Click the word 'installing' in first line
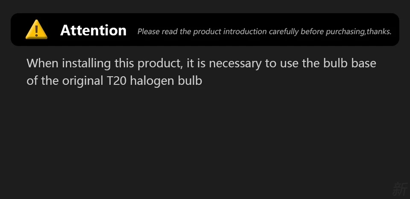Viewport: 410px width, 199px height. coord(86,63)
